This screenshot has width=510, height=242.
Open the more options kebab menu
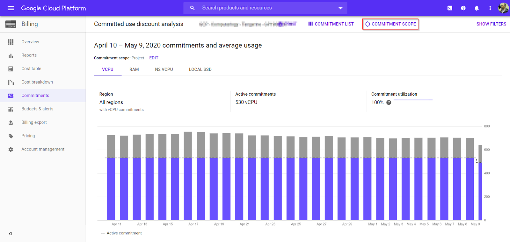coord(490,8)
